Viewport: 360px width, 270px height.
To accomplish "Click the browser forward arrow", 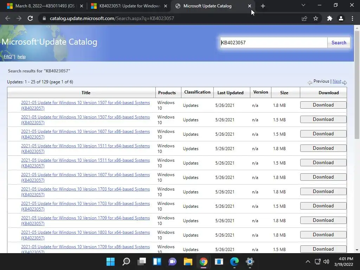I will pyautogui.click(x=19, y=18).
